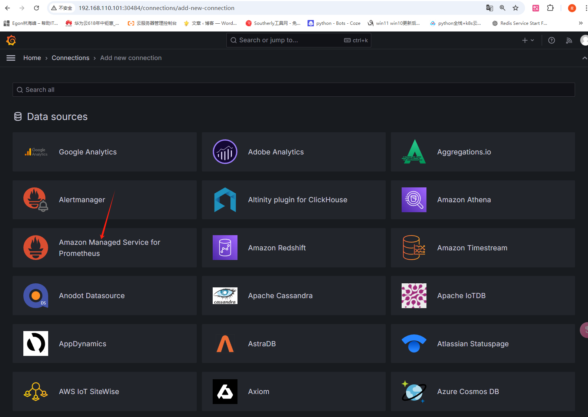Click the Apache Cassandra eye logo
This screenshot has height=417, width=588.
click(x=225, y=296)
